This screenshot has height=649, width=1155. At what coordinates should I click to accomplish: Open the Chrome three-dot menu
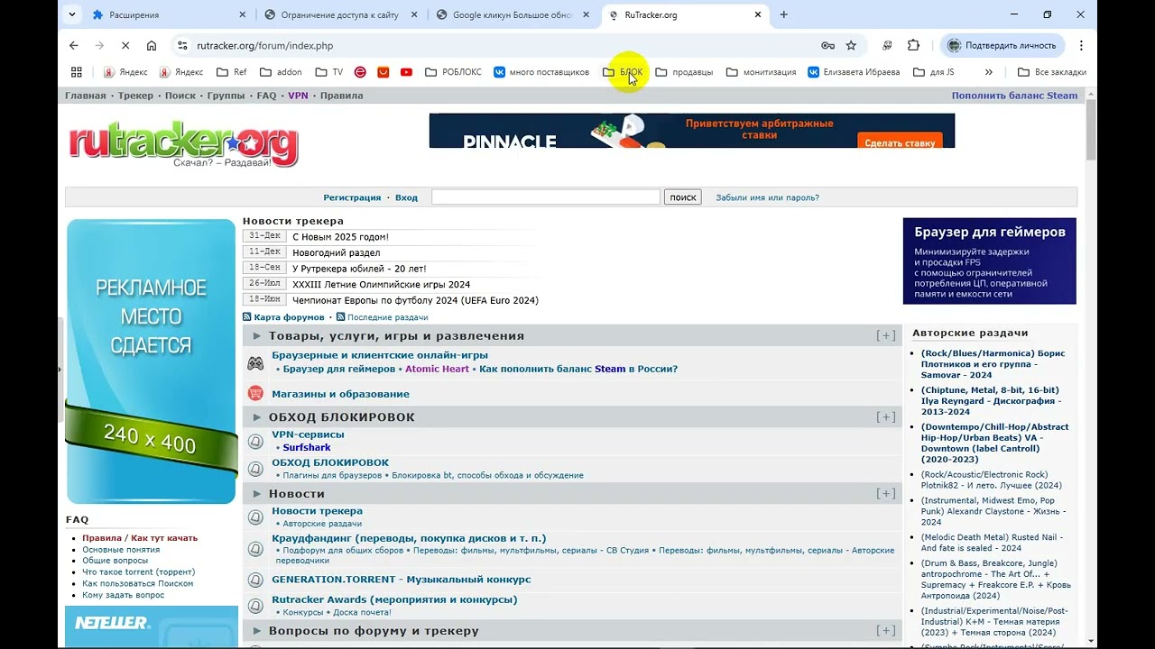[1081, 45]
